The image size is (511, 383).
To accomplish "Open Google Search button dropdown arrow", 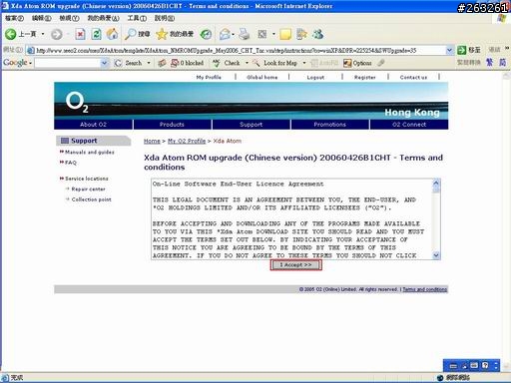I will pyautogui.click(x=149, y=63).
